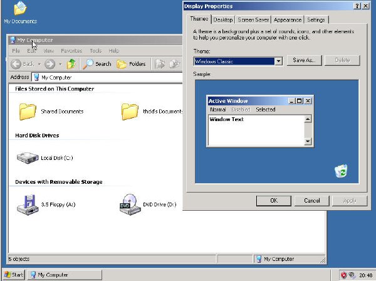Click the sample window scroll down arrow
This screenshot has width=376, height=281.
point(308,142)
